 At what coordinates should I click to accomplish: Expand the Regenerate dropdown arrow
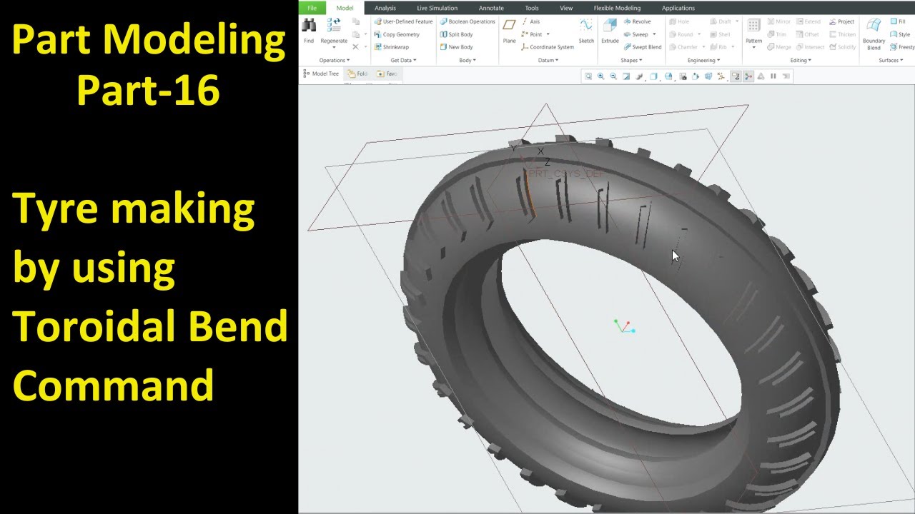coord(334,48)
